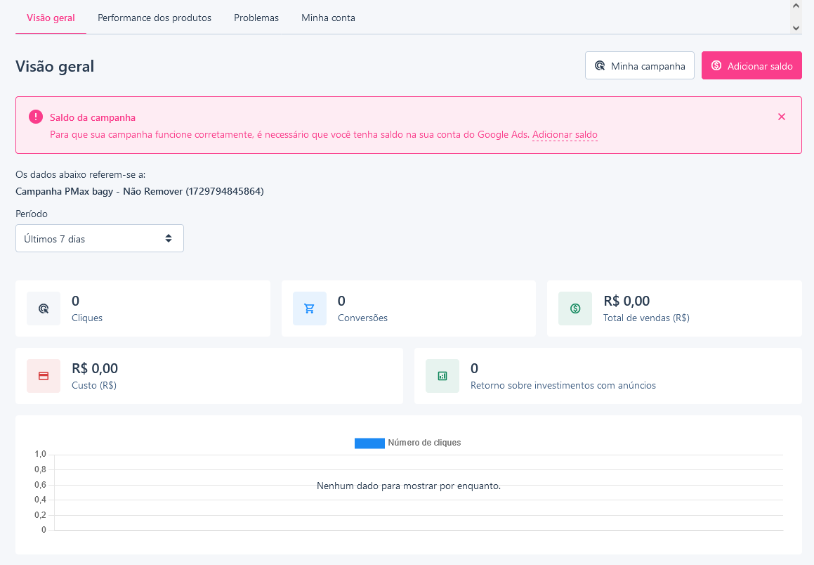Follow the Adicionar saldo link in alert

pyautogui.click(x=565, y=134)
